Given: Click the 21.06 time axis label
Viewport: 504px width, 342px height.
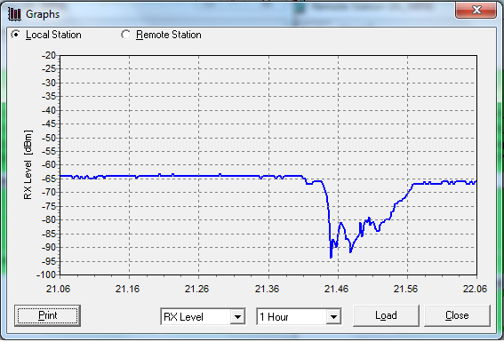Looking at the screenshot, I should [x=58, y=289].
